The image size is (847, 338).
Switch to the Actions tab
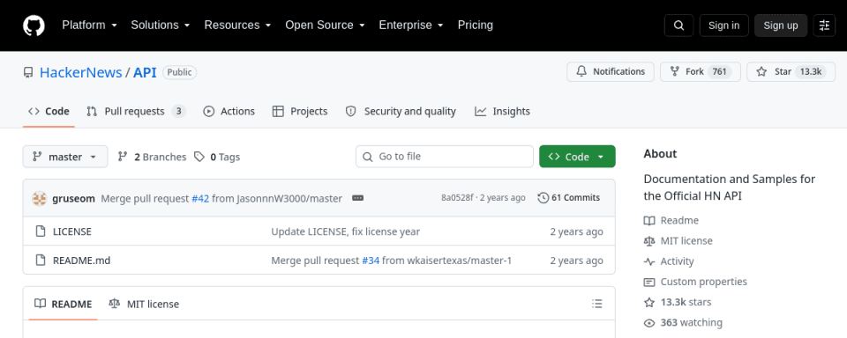(229, 112)
